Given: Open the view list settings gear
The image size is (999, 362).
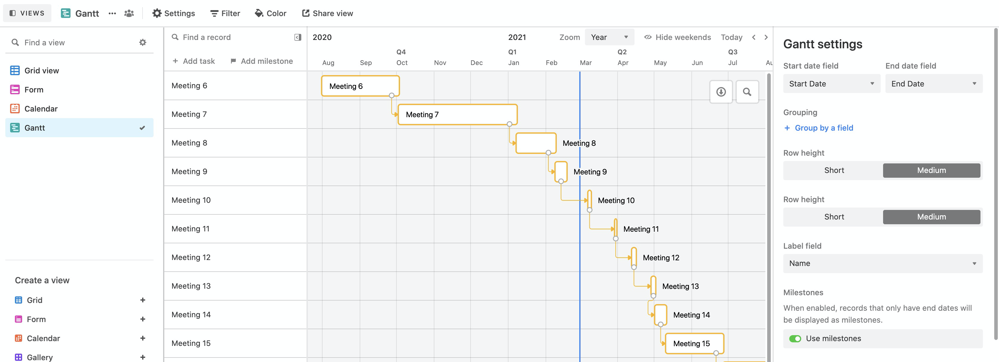Looking at the screenshot, I should tap(143, 43).
